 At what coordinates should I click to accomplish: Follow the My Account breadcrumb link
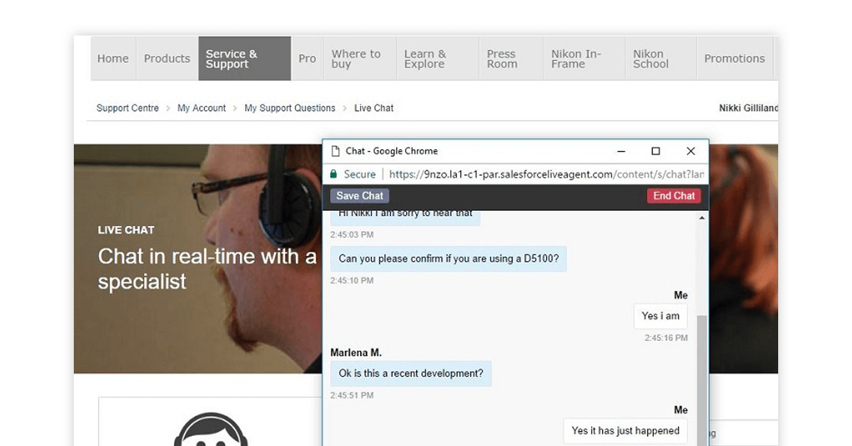click(x=202, y=108)
